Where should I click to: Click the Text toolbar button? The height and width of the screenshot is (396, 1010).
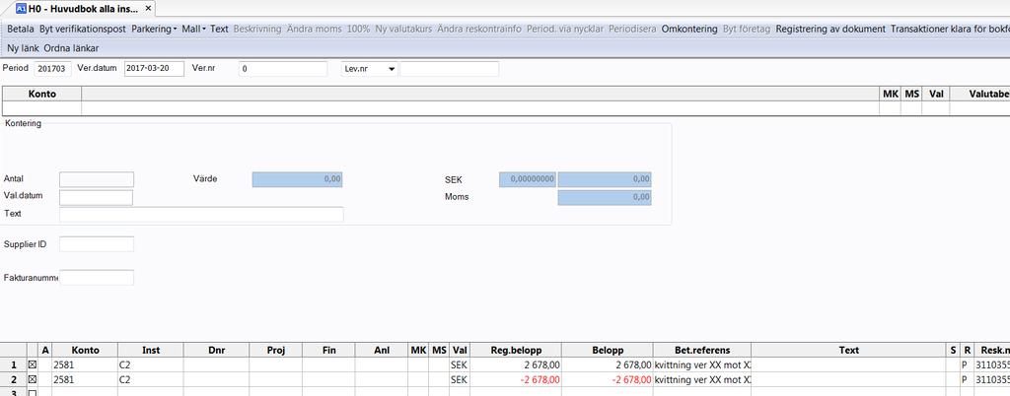[220, 29]
